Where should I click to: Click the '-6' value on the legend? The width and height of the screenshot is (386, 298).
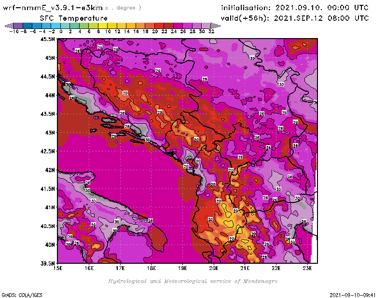(x=33, y=32)
